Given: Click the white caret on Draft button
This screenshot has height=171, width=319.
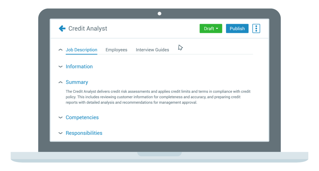Looking at the screenshot, I should 217,28.
